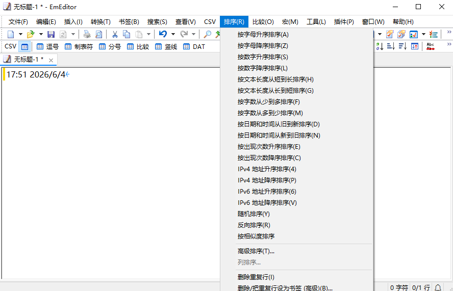Click the New file icon
Viewport: 453px width, 291px height.
point(11,34)
